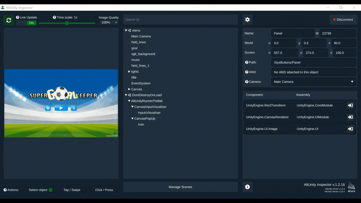Click the AltUnity Inspector title bar icon
This screenshot has height=203, width=361.
coord(3,8)
